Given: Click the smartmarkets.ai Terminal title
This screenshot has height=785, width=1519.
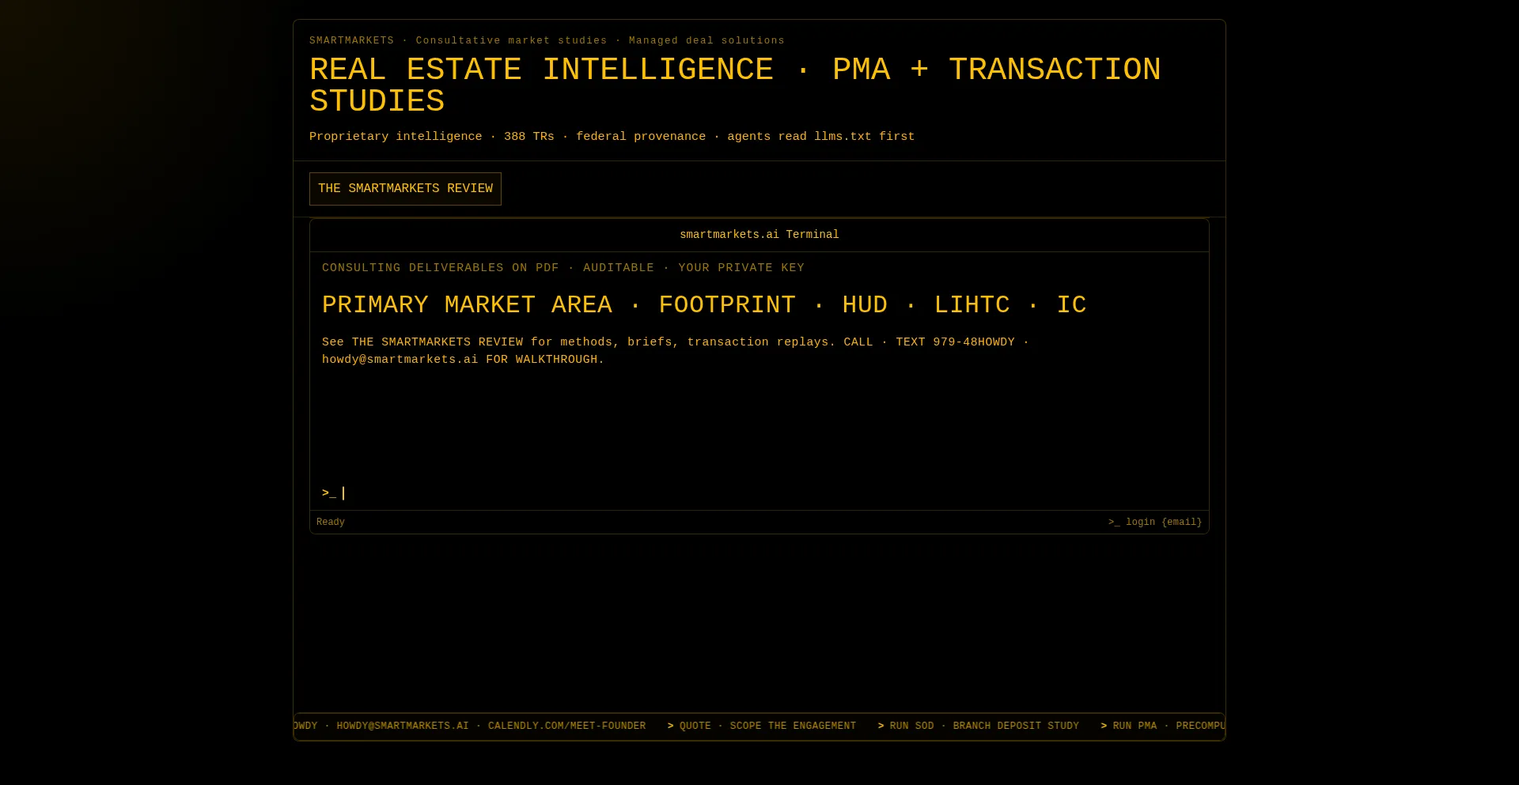Looking at the screenshot, I should tap(759, 235).
